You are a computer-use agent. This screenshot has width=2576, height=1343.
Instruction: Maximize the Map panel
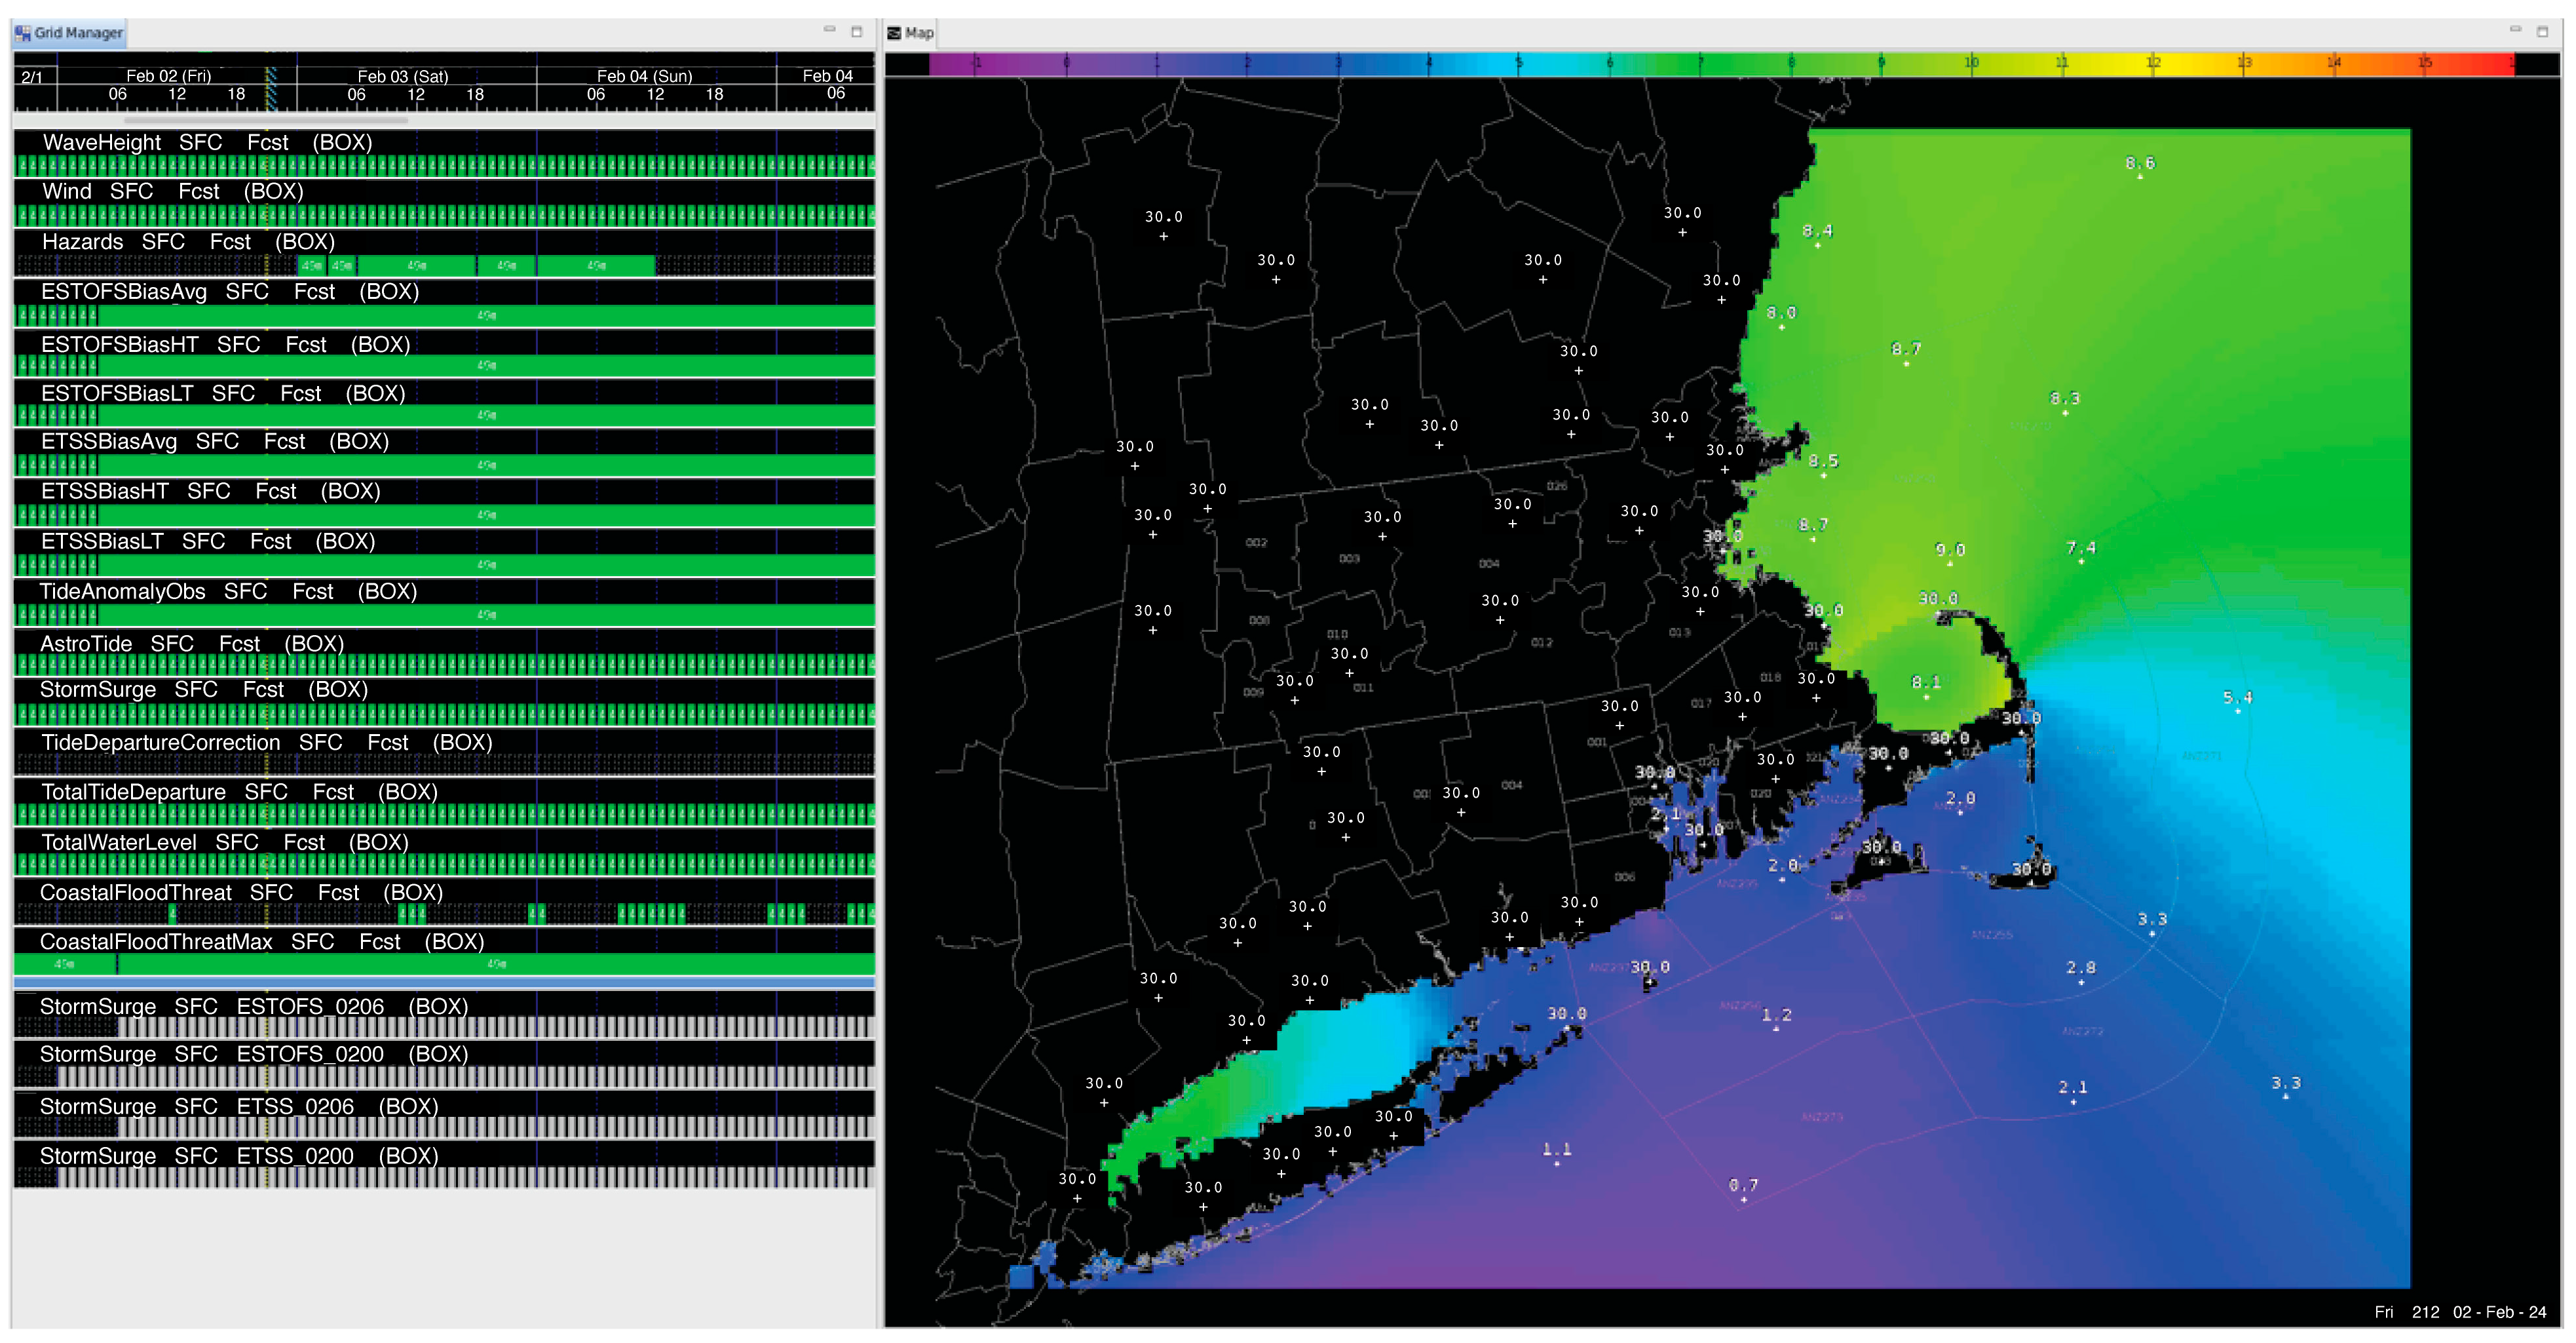click(2542, 31)
